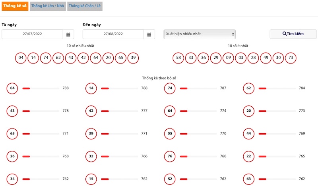Click ball 34 in statistics grid
The image size is (318, 186).
pyautogui.click(x=12, y=179)
